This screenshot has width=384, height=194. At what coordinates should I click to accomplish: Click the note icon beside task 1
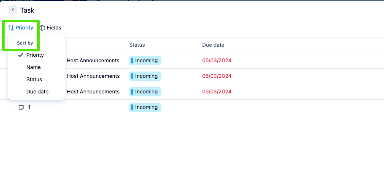click(21, 107)
